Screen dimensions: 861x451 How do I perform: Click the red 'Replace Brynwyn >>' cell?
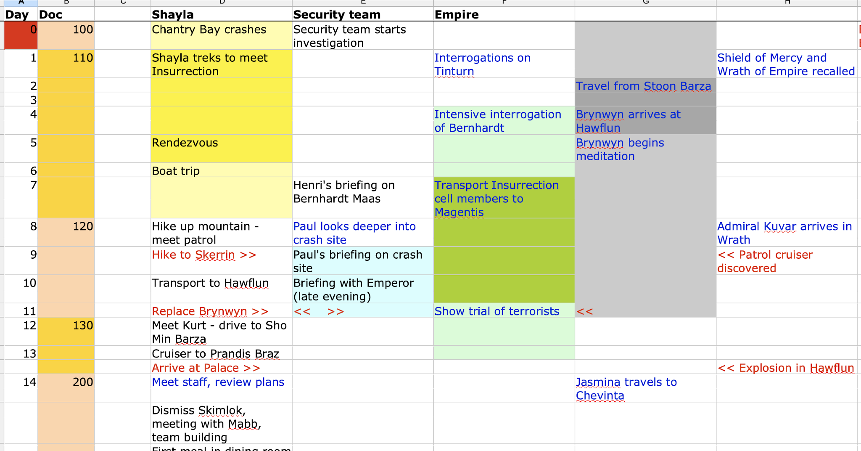tap(222, 310)
